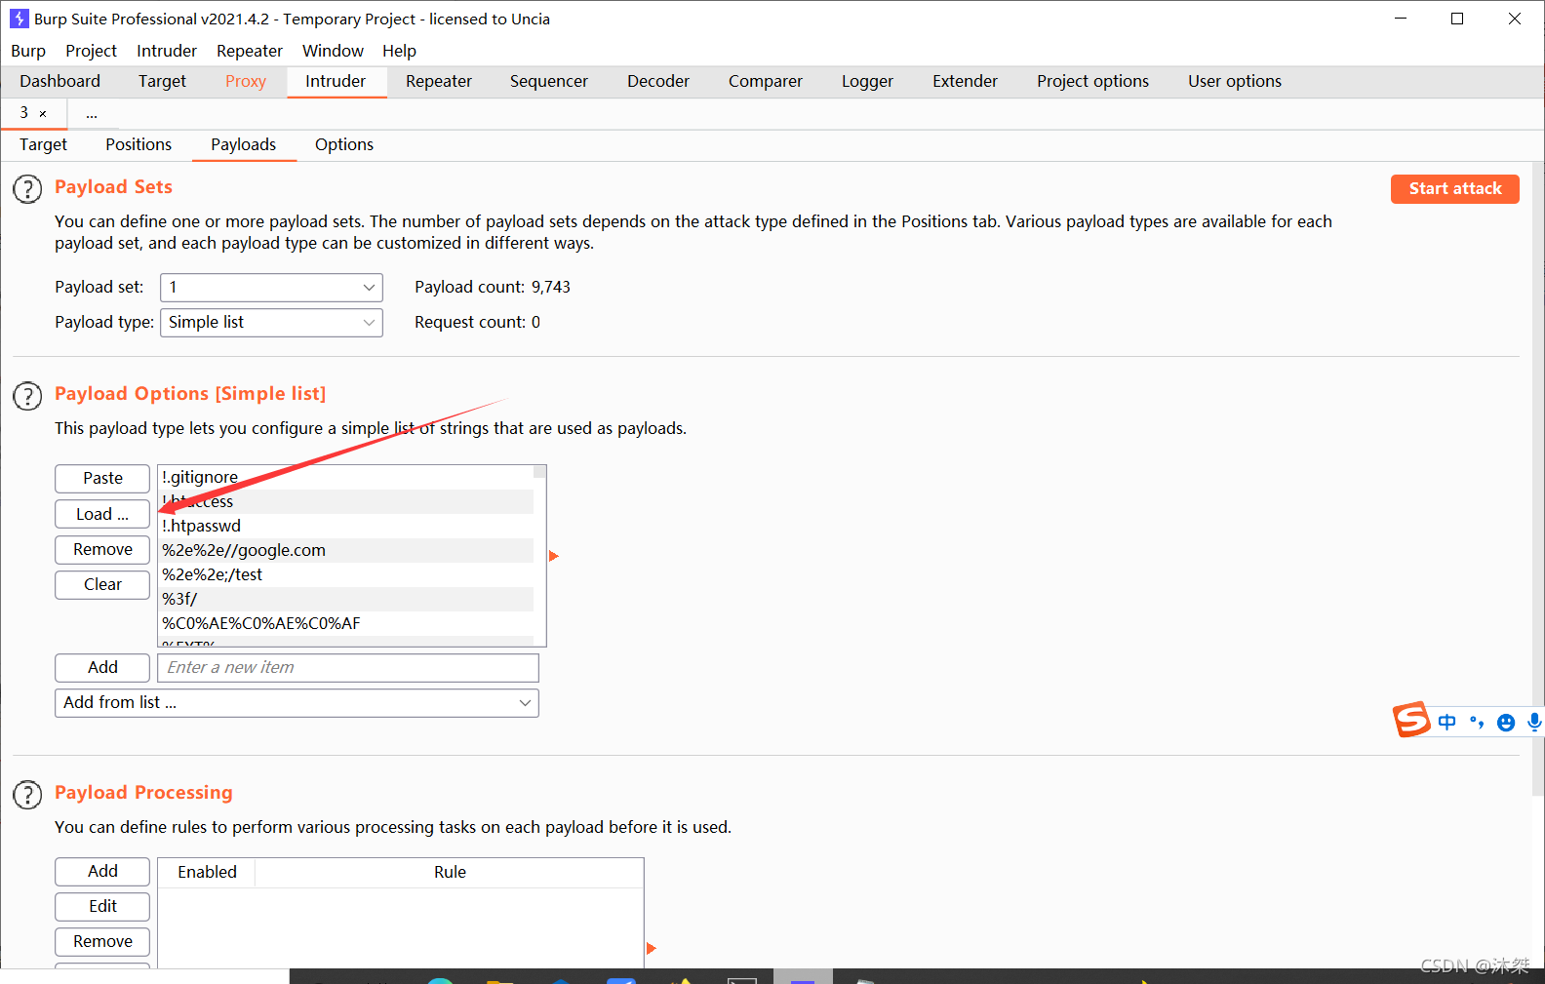Switch to the Project options tab
Viewport: 1545px width, 984px height.
point(1092,82)
